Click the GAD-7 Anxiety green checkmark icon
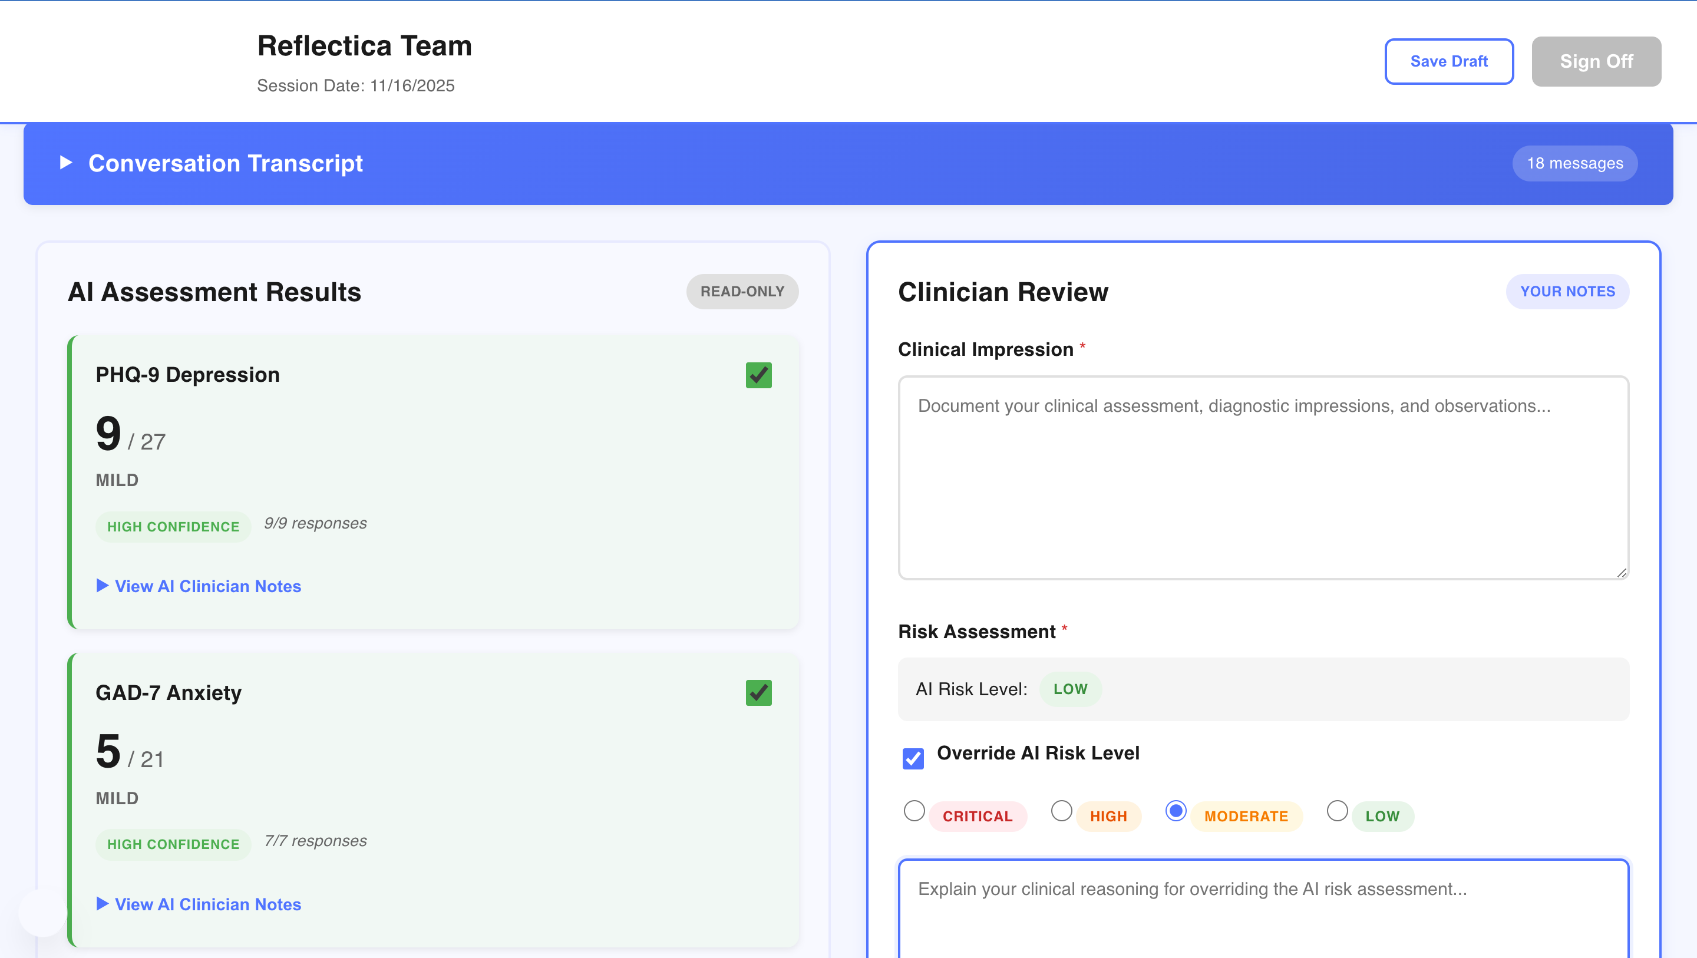The image size is (1697, 958). [x=758, y=692]
